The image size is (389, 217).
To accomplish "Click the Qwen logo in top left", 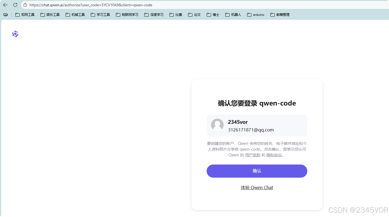I will (15, 34).
